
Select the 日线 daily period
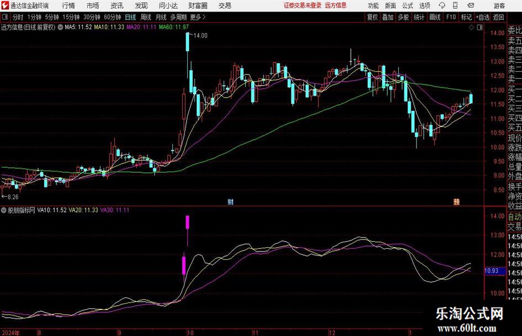pos(130,17)
